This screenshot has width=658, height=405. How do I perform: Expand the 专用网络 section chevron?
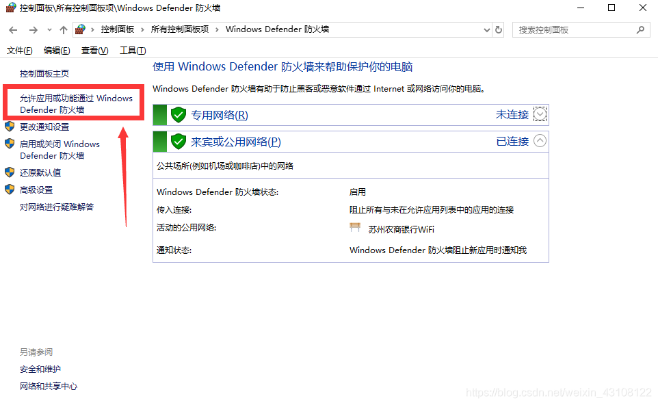tap(540, 114)
